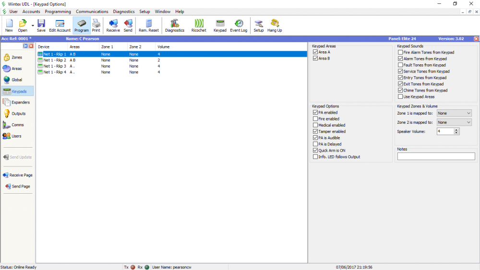The height and width of the screenshot is (270, 480).
Task: Click into the Notes text field
Action: coord(436,156)
